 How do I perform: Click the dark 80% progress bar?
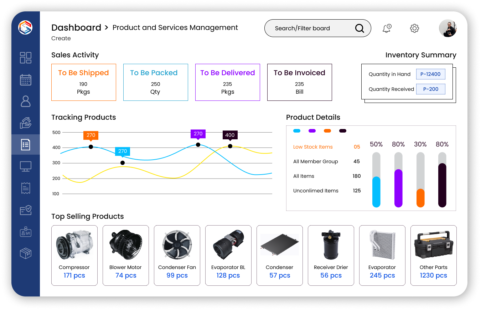[442, 180]
